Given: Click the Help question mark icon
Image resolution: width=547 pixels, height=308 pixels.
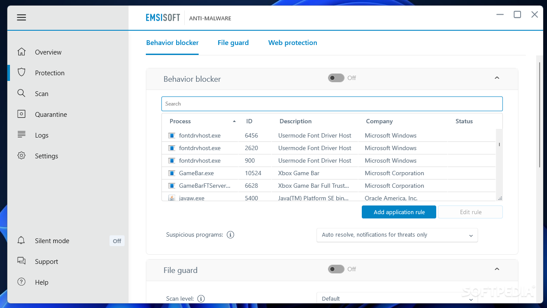Looking at the screenshot, I should pyautogui.click(x=22, y=282).
